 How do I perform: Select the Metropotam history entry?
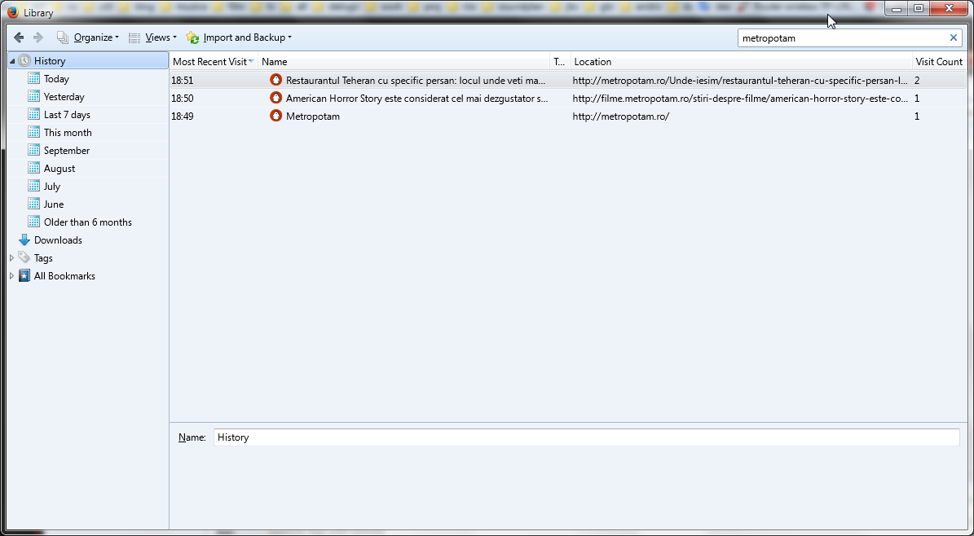(568, 116)
